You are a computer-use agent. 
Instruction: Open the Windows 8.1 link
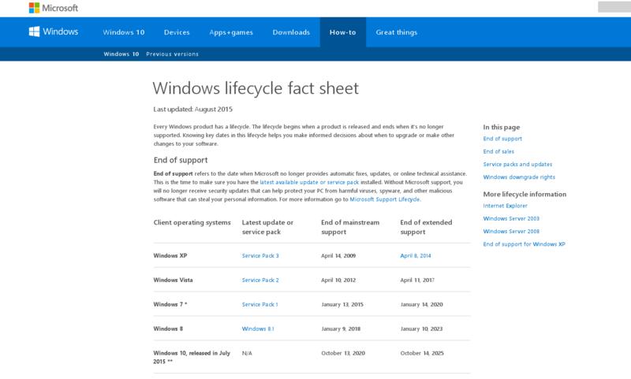click(258, 329)
